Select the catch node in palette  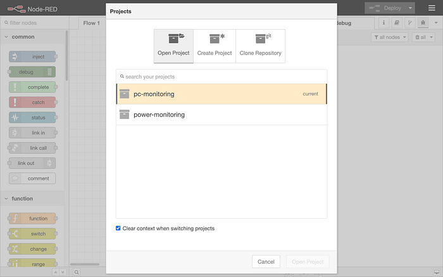32,102
